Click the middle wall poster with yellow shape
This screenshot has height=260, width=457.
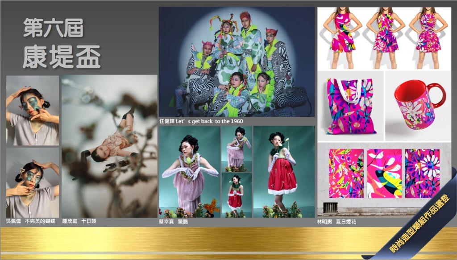384,173
